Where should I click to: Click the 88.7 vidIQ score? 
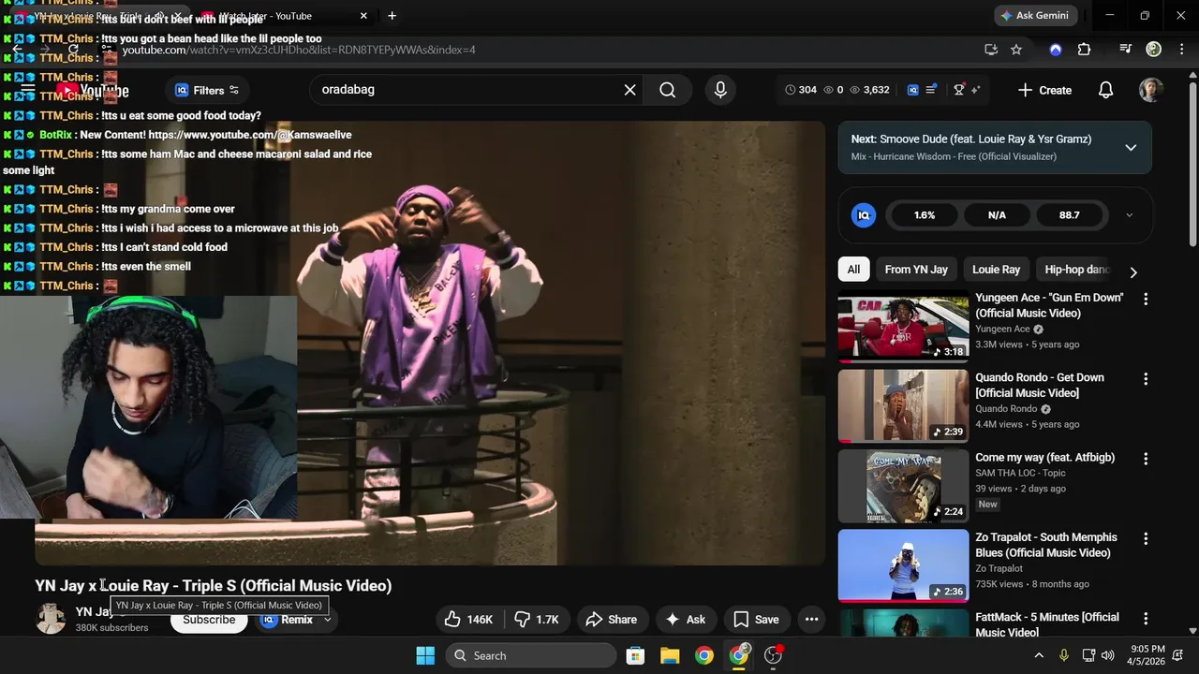coord(1069,215)
